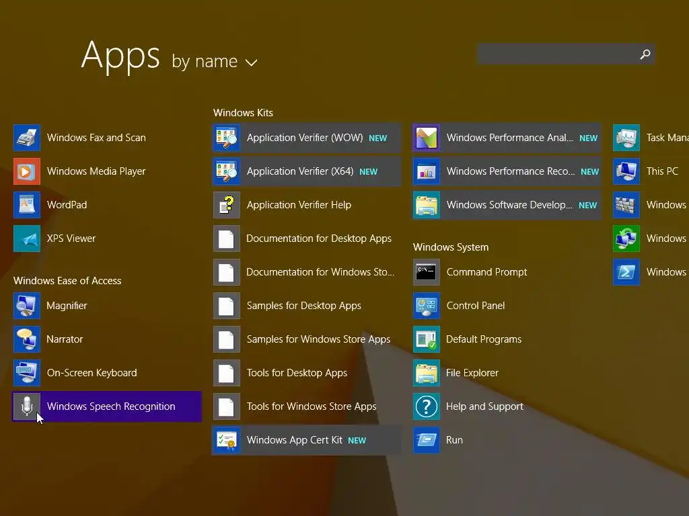This screenshot has width=689, height=516.
Task: Open the Windows PowerShell icon
Action: (x=626, y=272)
